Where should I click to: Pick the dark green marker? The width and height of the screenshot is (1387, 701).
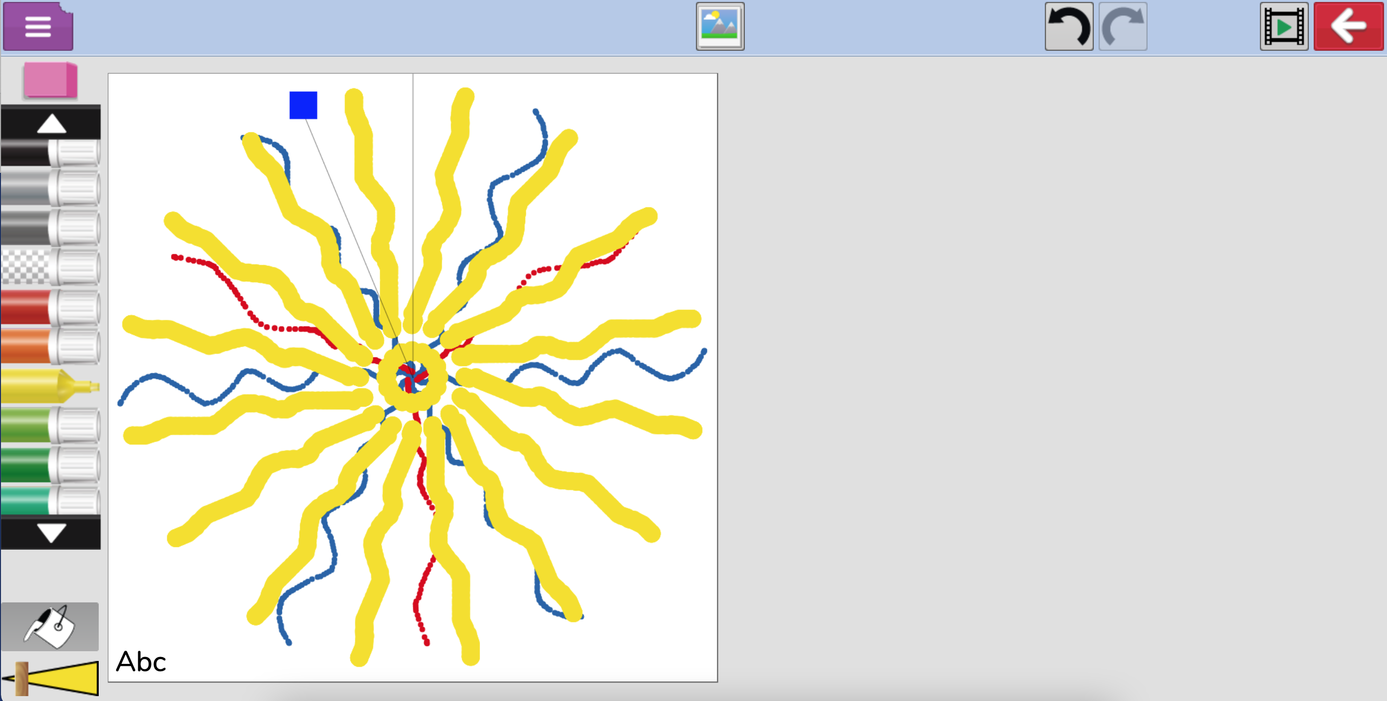[51, 464]
